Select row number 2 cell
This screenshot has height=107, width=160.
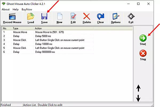click(x=4, y=36)
